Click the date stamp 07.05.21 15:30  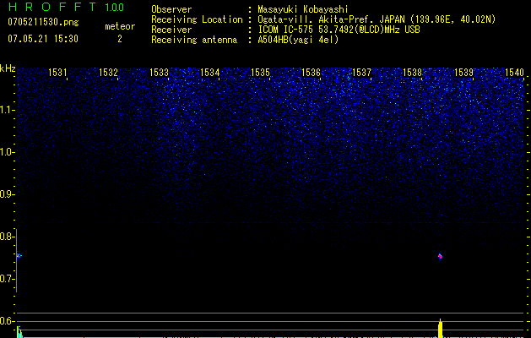click(43, 39)
